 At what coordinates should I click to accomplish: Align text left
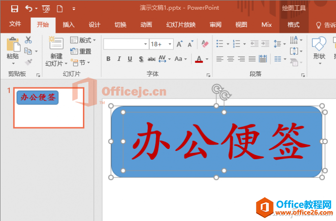point(220,59)
